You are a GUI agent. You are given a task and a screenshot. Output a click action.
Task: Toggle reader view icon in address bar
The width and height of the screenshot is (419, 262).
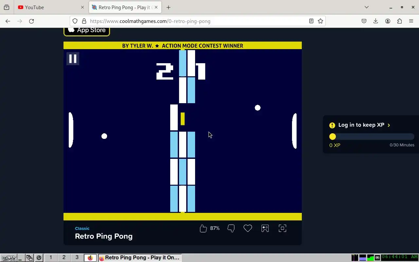tap(311, 21)
